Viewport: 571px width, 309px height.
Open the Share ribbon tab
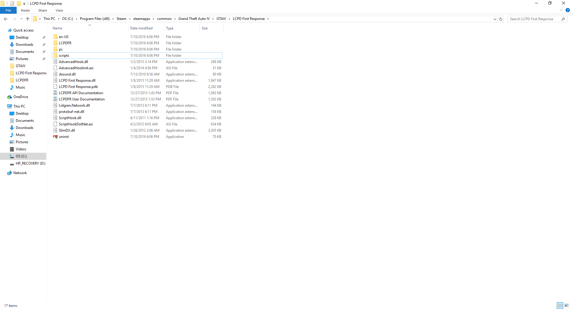43,10
